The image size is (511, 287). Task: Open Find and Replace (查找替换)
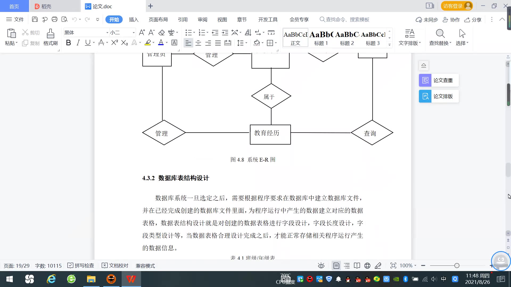(440, 37)
